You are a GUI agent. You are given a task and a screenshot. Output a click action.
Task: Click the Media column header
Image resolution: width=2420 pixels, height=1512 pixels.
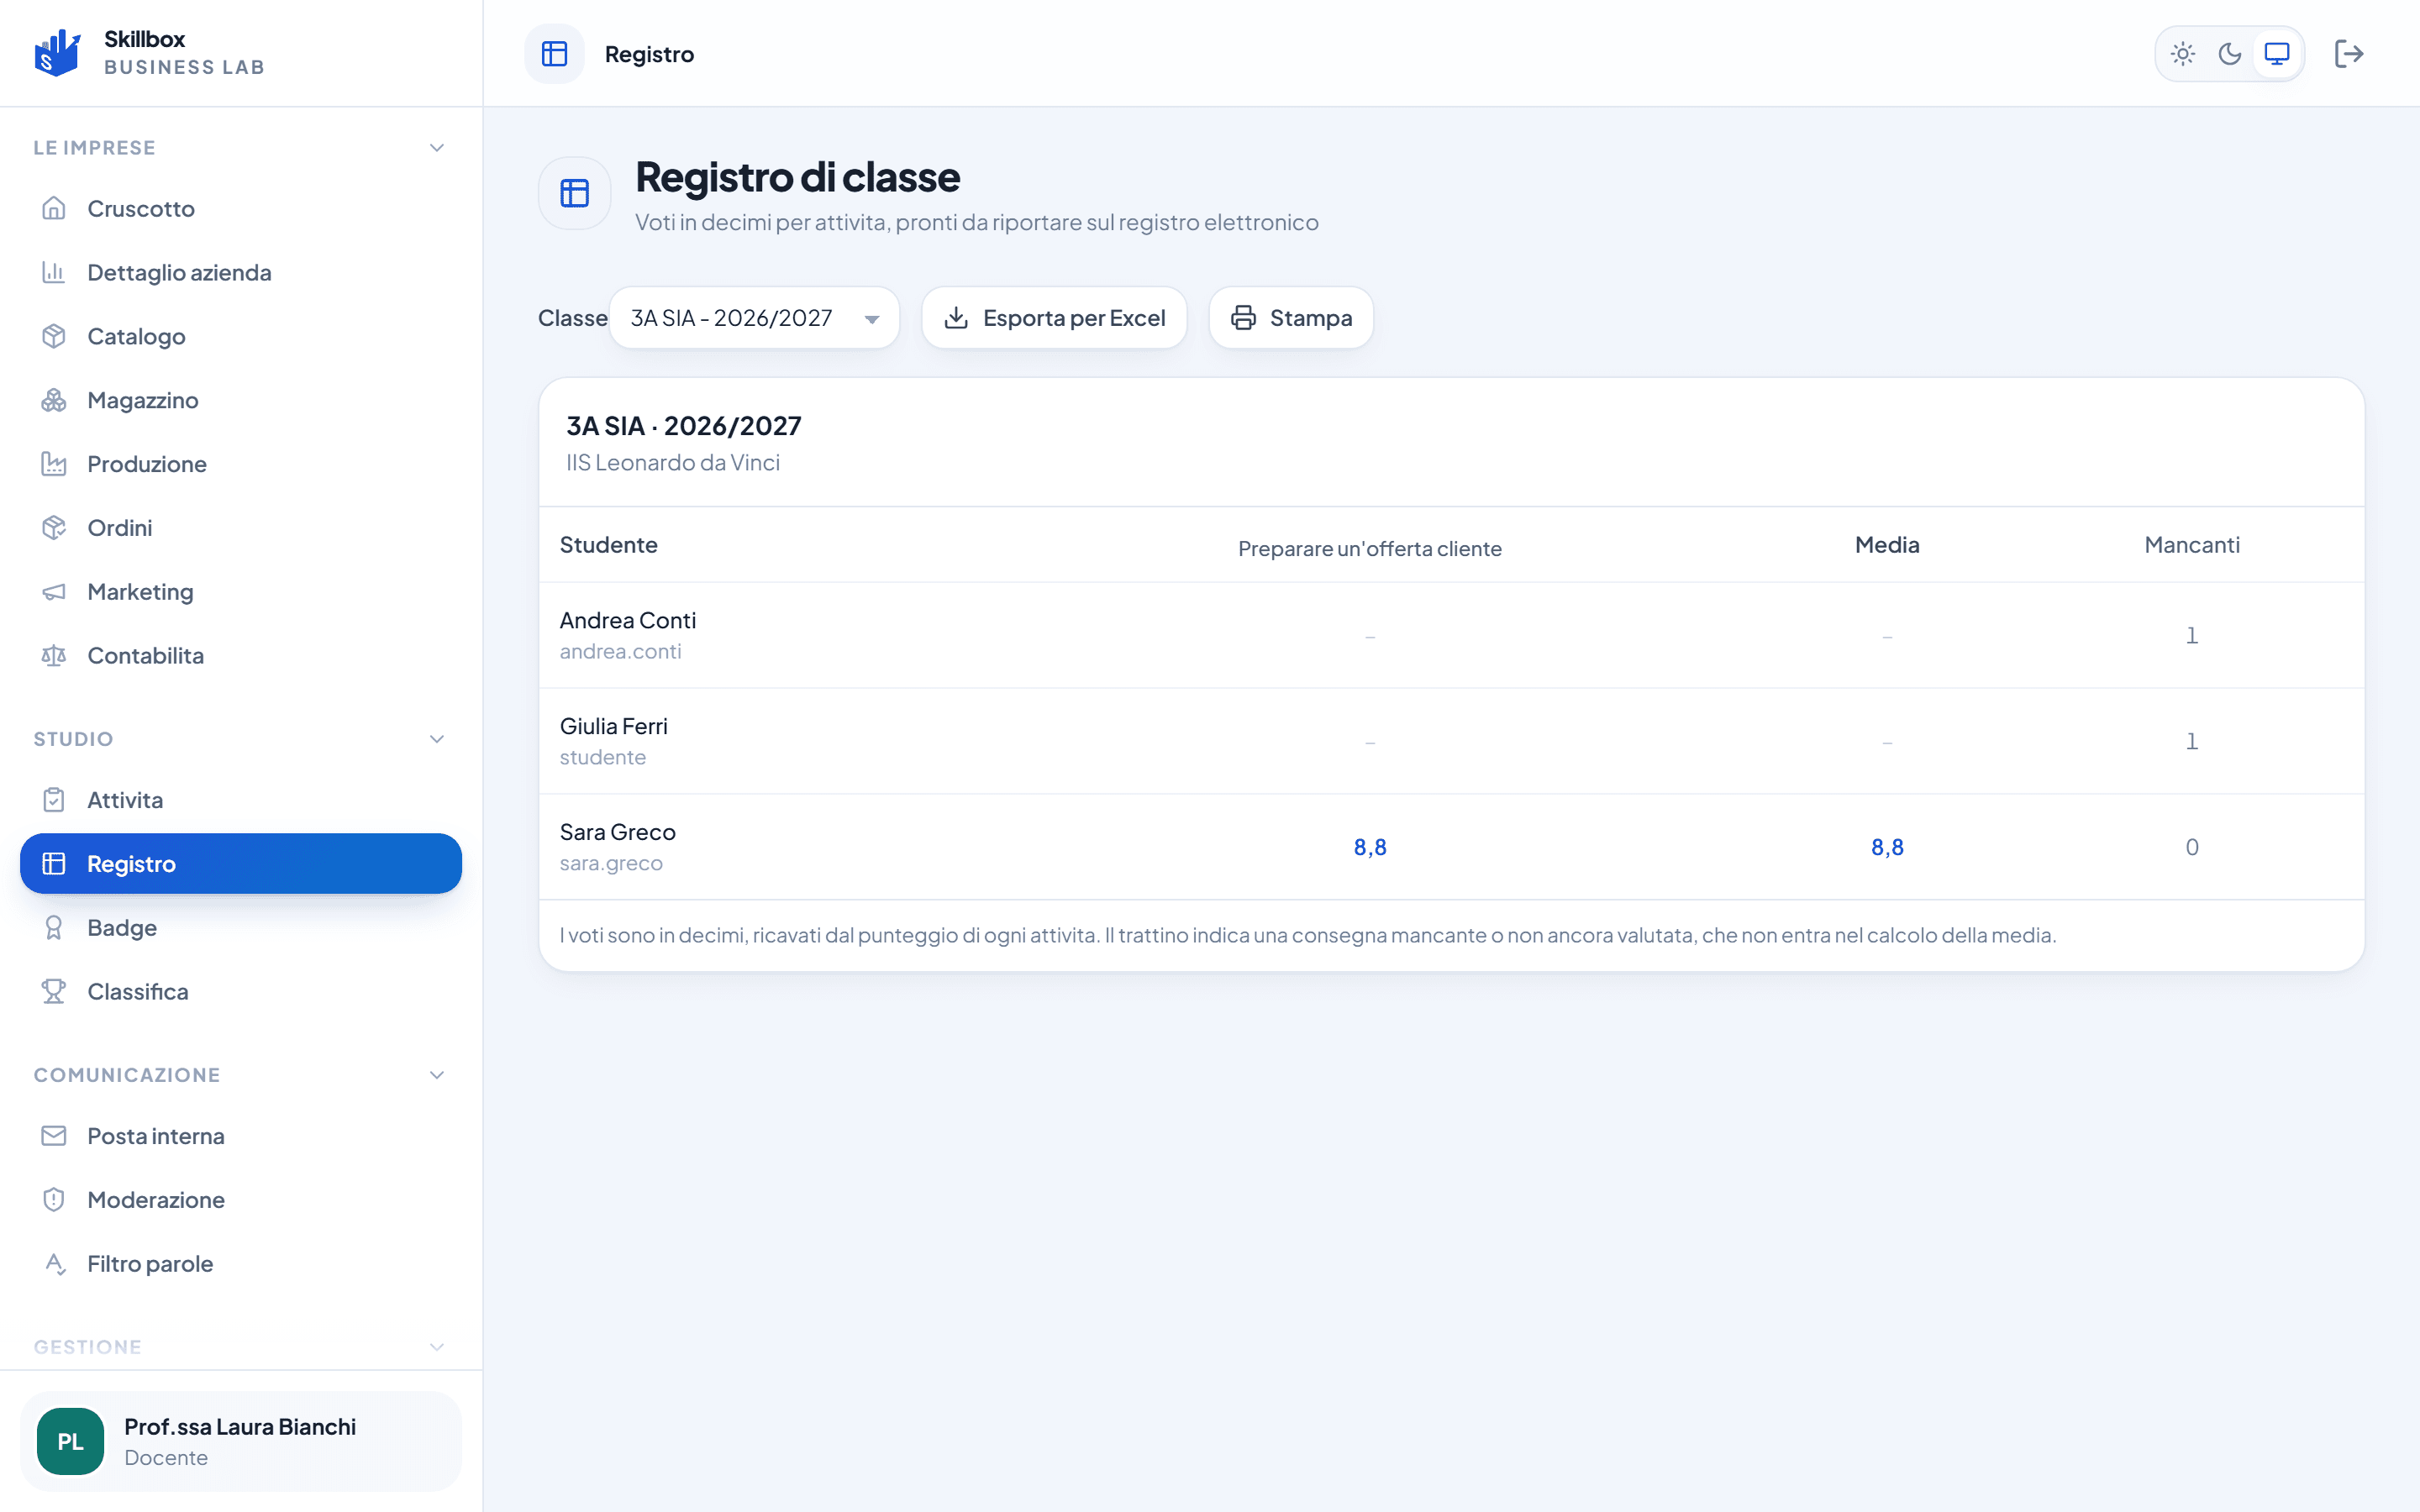(x=1887, y=545)
